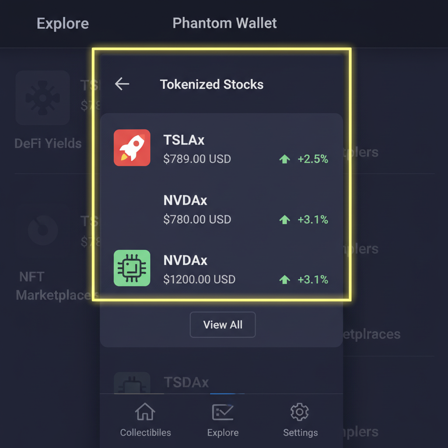This screenshot has width=448, height=448.
Task: Open Settings via the gear icon
Action: pyautogui.click(x=300, y=412)
